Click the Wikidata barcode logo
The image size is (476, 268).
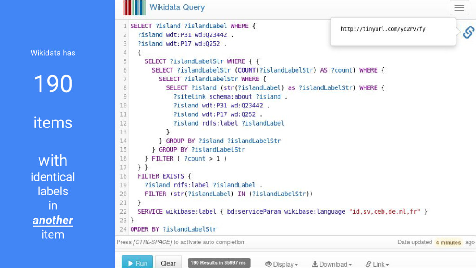[x=134, y=7]
